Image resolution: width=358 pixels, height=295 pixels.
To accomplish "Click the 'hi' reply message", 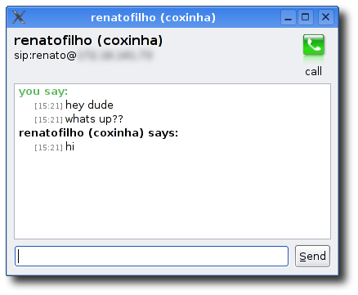I will [x=70, y=146].
